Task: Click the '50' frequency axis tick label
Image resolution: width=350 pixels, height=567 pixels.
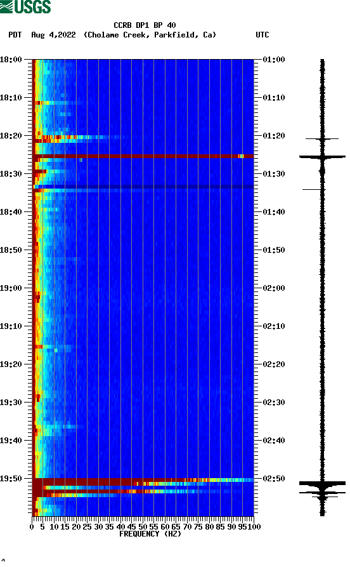Action: click(143, 527)
